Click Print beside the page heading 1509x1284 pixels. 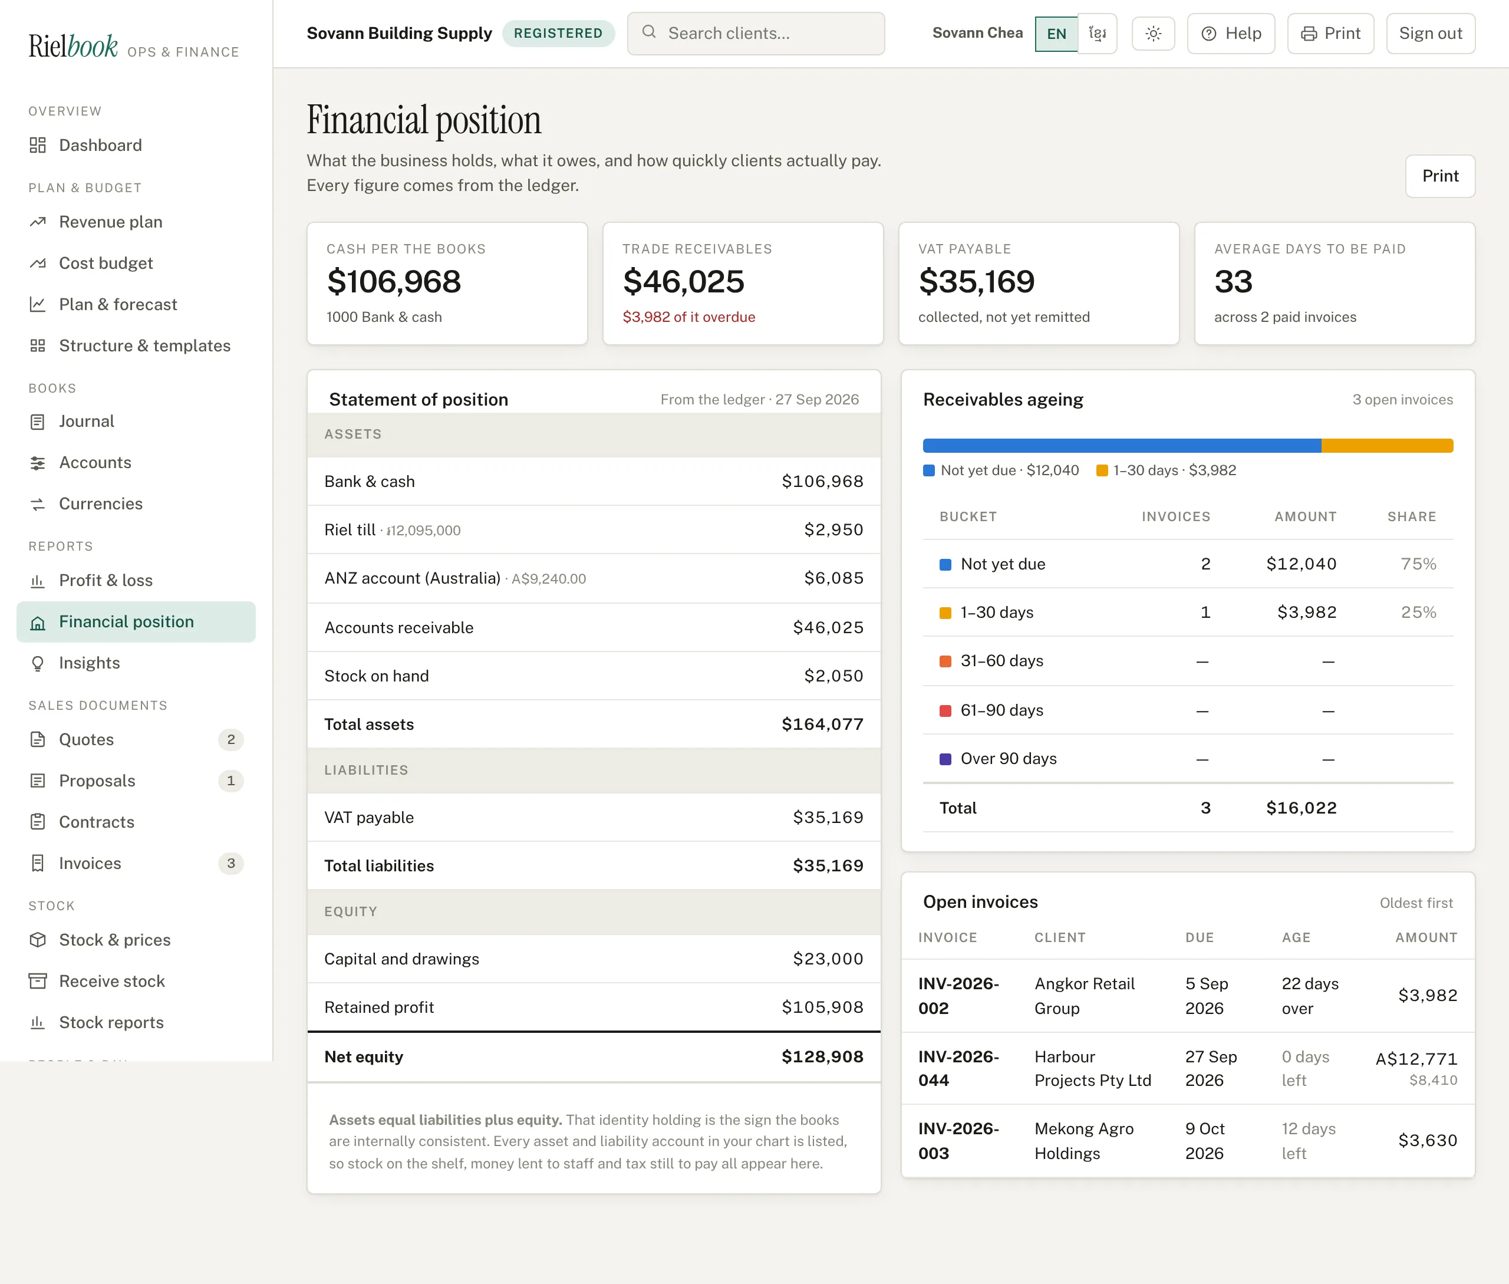click(x=1440, y=176)
